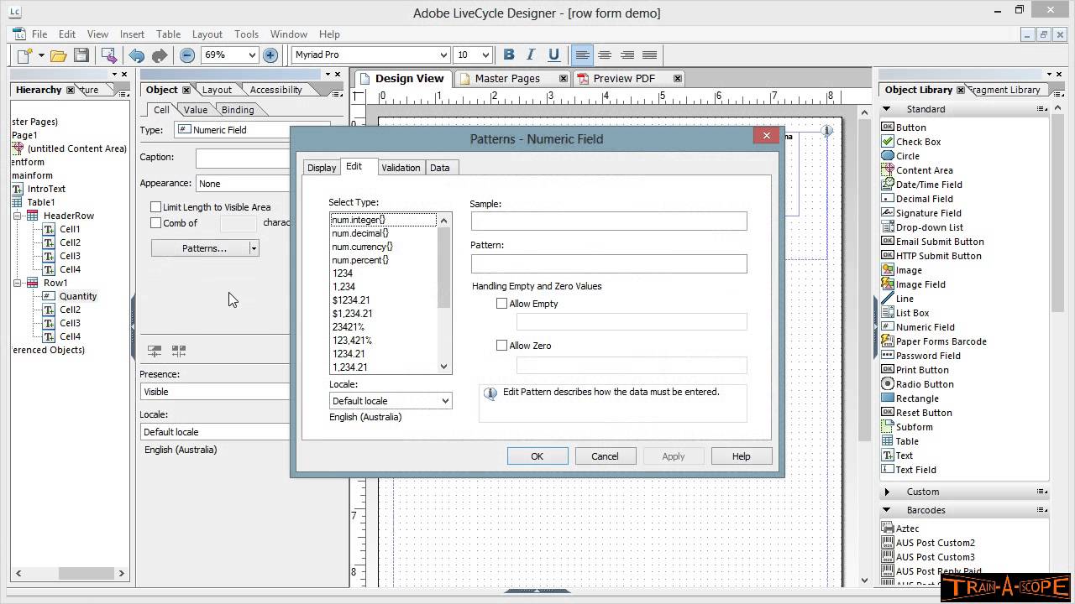The image size is (1075, 604).
Task: Open the zoom percentage dropdown
Action: click(251, 55)
